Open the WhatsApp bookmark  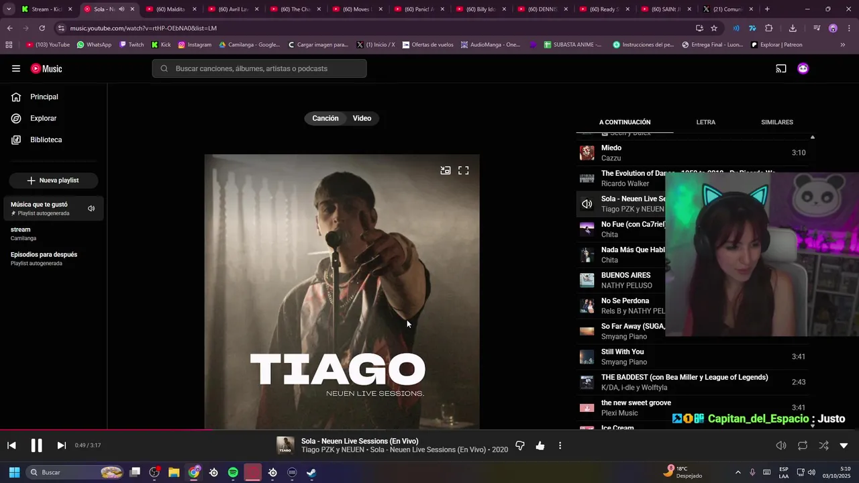[94, 45]
